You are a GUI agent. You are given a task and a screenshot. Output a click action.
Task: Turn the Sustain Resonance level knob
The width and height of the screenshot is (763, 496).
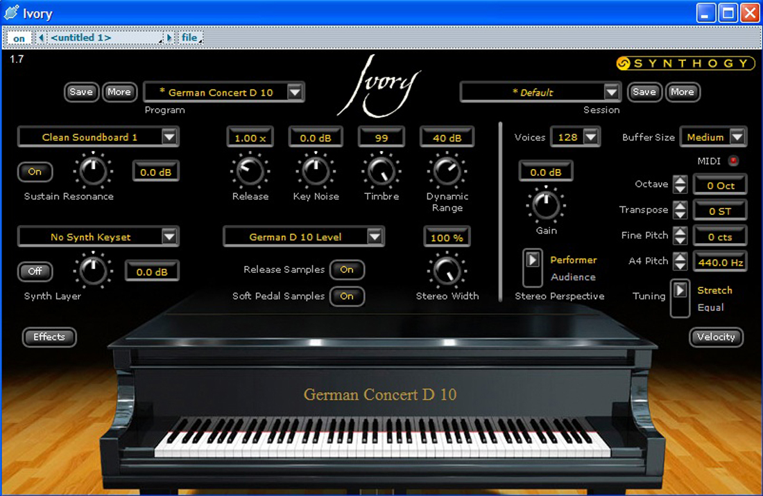[93, 170]
